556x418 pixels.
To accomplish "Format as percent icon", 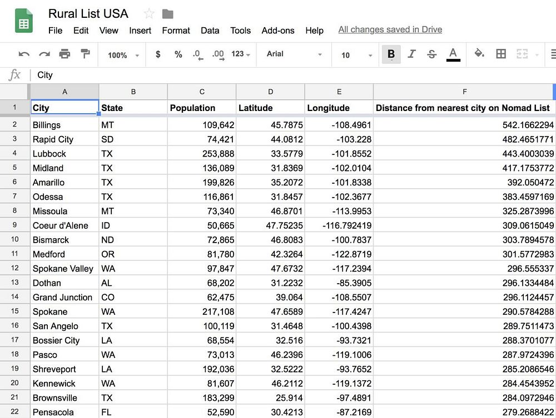I will 178,54.
